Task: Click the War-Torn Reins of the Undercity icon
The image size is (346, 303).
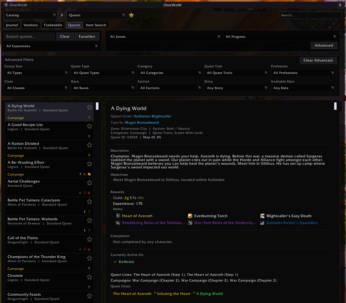Action: (190, 223)
